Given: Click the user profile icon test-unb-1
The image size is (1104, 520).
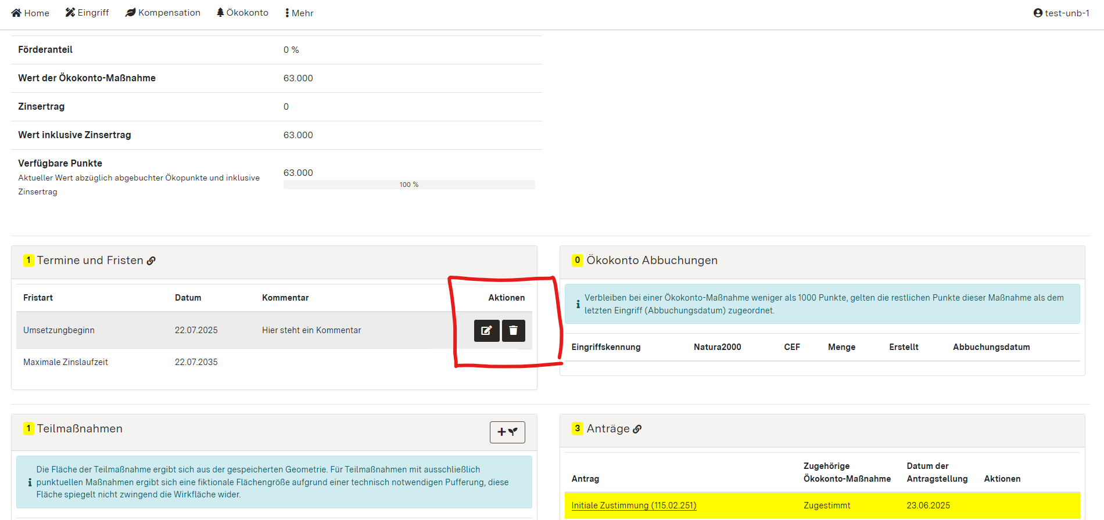Looking at the screenshot, I should (x=1038, y=13).
